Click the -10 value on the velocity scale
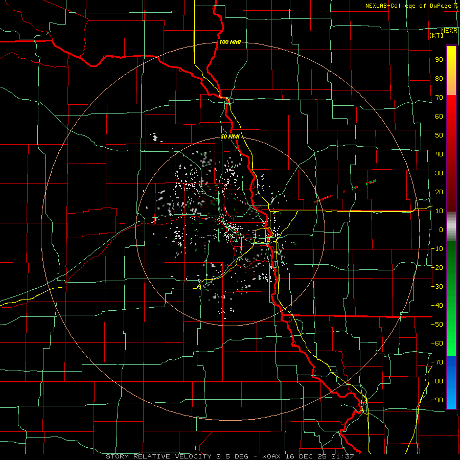The image size is (460, 460). tap(437, 249)
